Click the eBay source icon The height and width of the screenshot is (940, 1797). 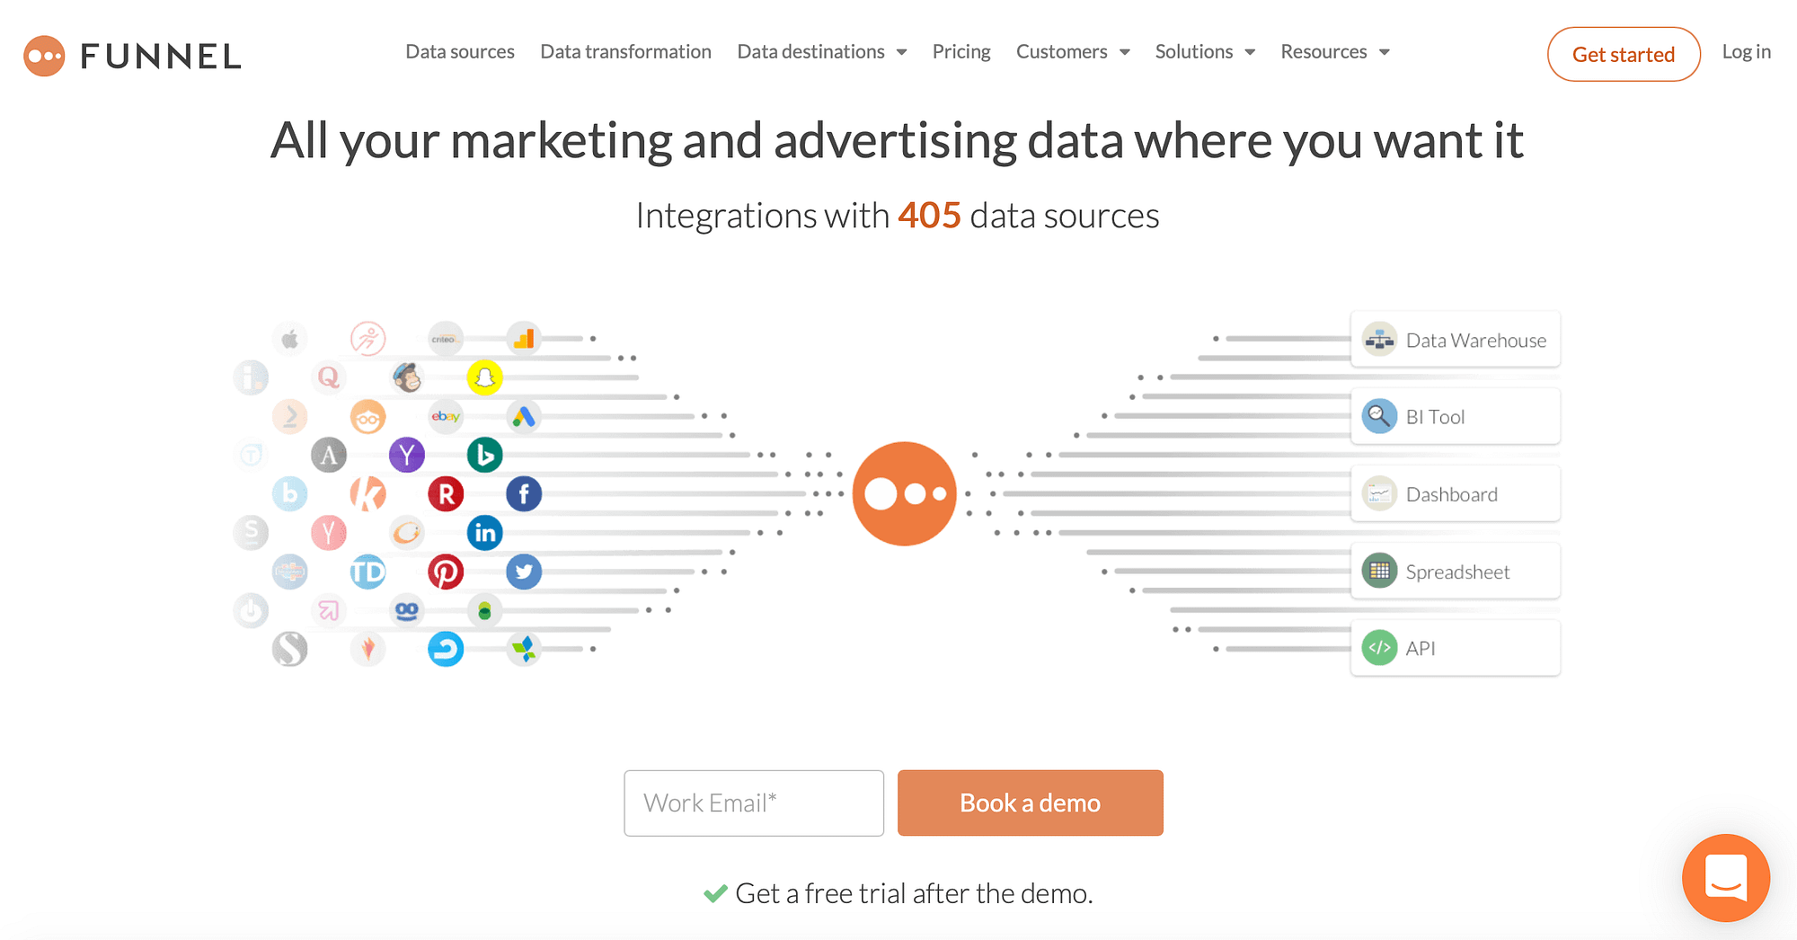447,416
